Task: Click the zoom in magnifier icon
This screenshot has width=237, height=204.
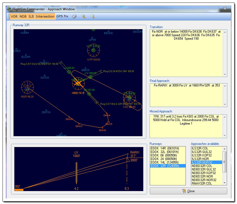Action: point(84,16)
